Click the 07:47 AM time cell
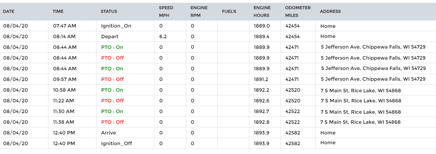Image resolution: width=436 pixels, height=154 pixels. [64, 26]
